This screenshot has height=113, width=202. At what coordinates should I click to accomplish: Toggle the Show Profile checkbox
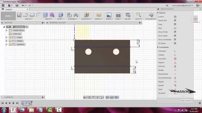pyautogui.click(x=175, y=32)
